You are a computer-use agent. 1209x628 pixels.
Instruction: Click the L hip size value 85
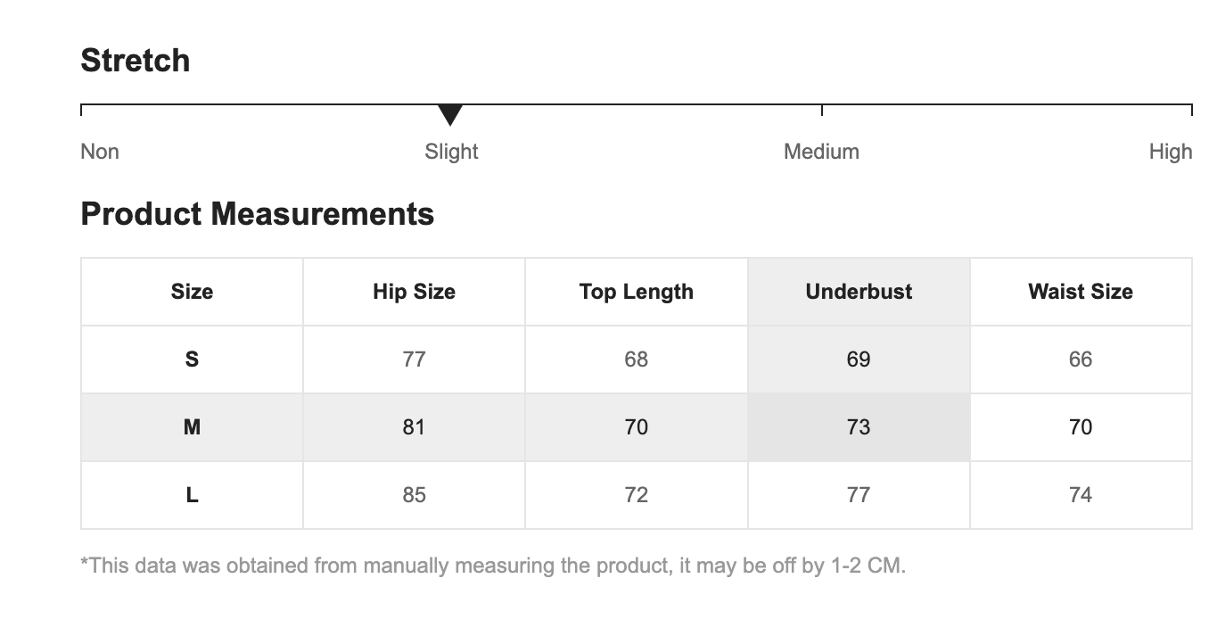tap(414, 495)
